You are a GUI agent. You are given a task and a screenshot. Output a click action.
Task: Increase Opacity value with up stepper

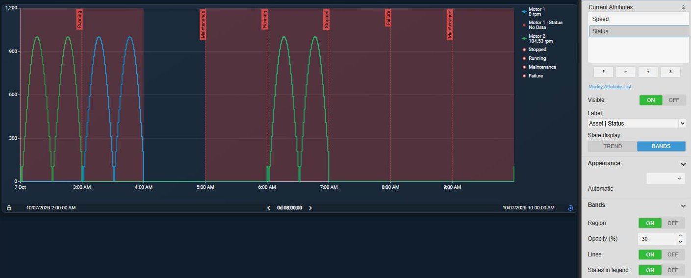pos(680,236)
